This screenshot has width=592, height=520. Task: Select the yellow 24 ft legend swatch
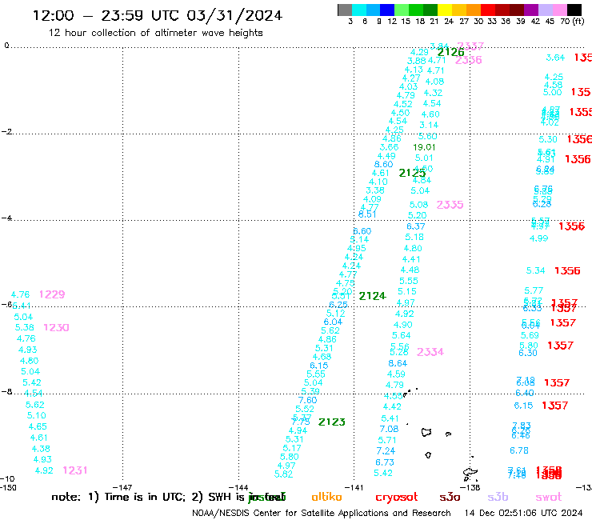444,10
